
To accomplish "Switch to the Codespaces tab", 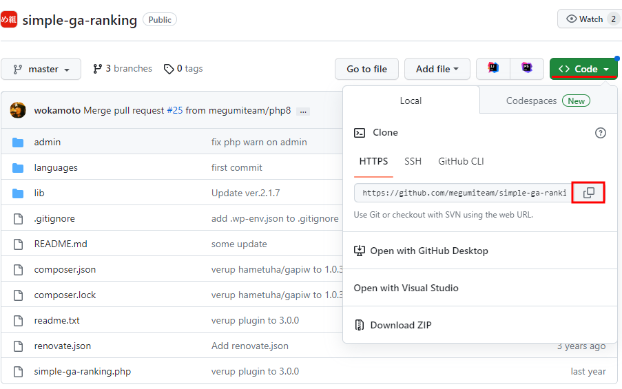I will [x=548, y=101].
